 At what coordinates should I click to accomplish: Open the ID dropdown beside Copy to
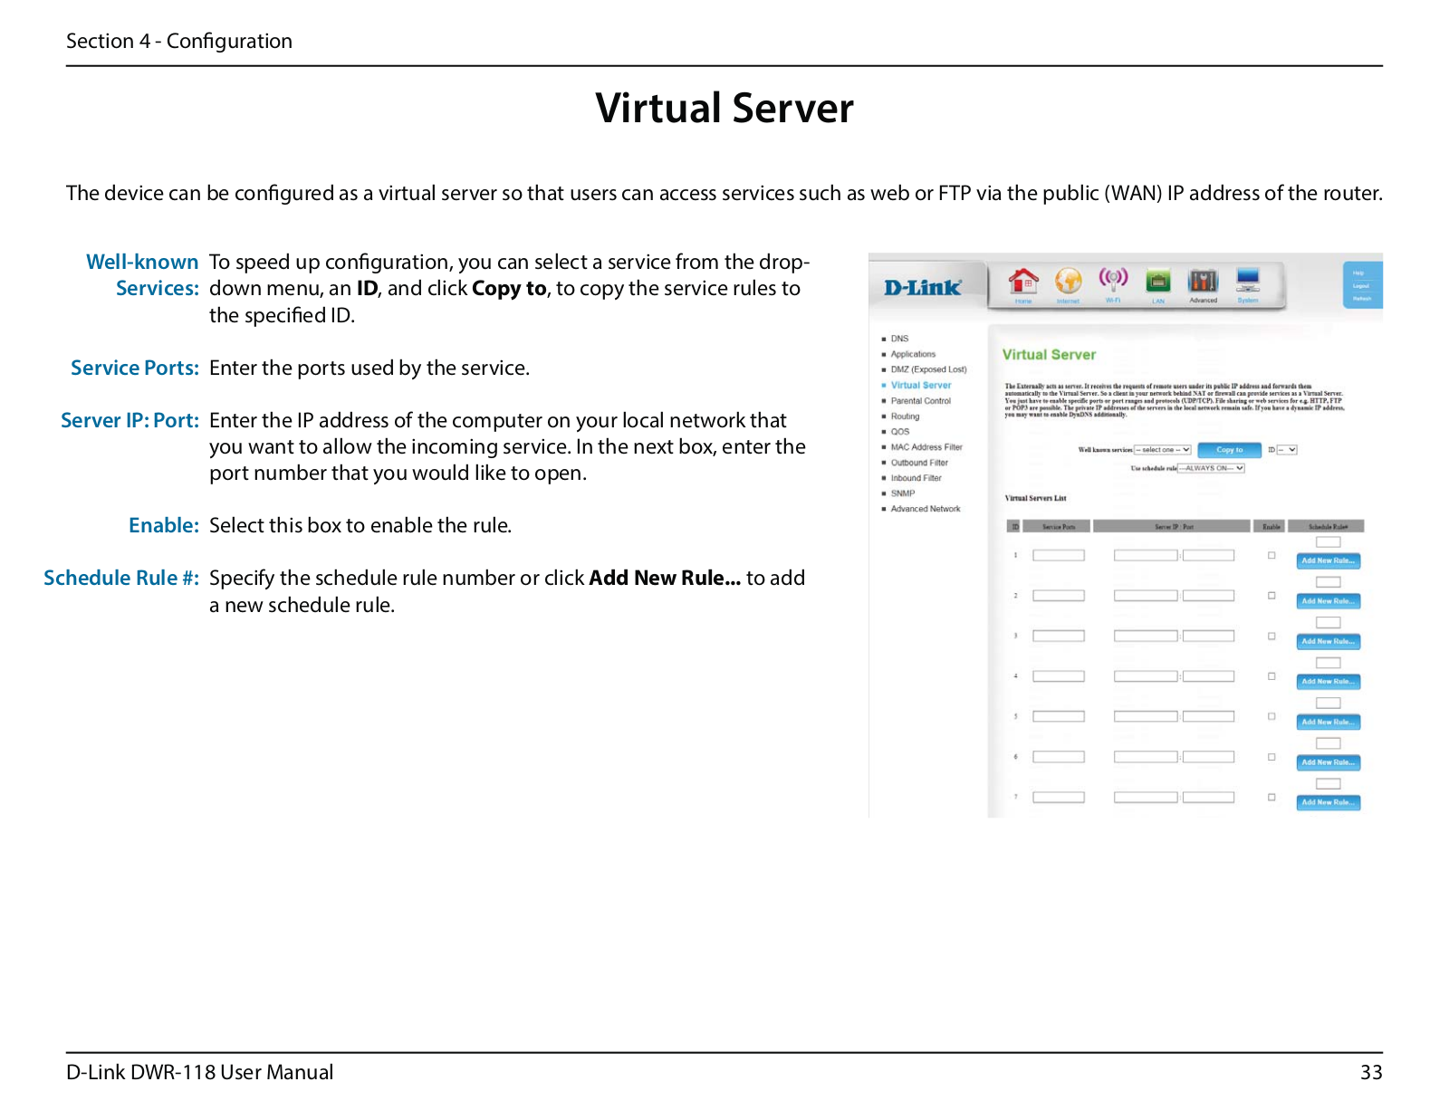point(1287,450)
